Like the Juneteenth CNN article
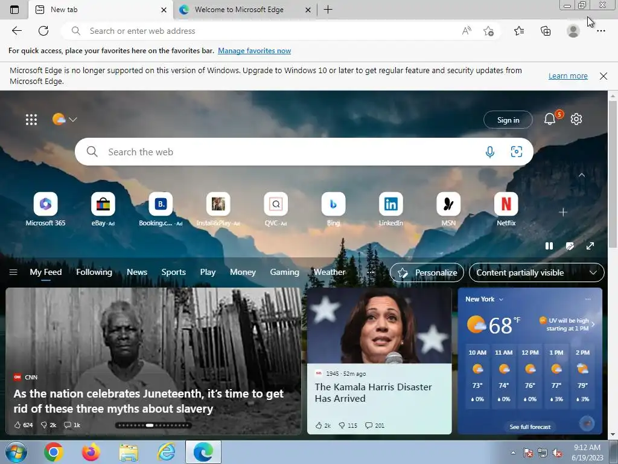The image size is (618, 464). click(x=24, y=425)
